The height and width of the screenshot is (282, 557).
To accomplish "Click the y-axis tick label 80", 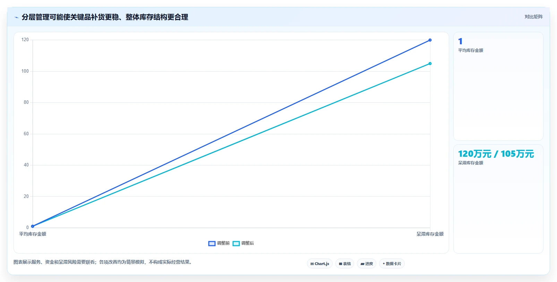I will (x=26, y=102).
